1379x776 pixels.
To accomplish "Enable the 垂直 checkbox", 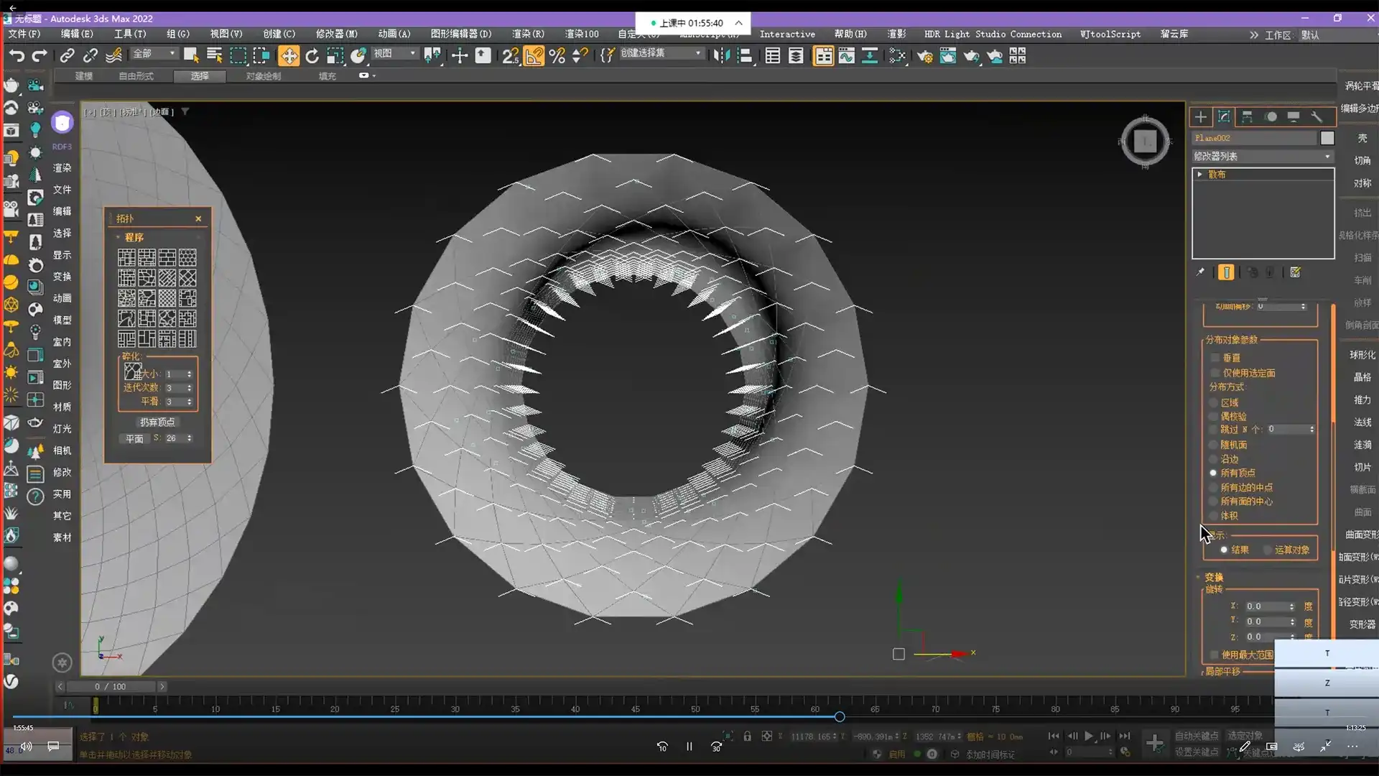I will (1215, 358).
